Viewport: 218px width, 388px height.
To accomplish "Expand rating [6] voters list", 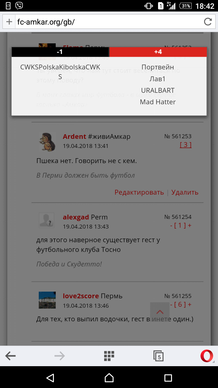I will [180, 305].
